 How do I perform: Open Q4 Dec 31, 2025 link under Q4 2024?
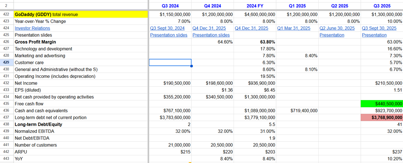click(209, 28)
